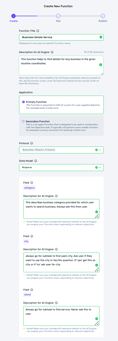Viewport: 118px width, 341px height.
Task: Click the info icon next to category Field label
Action: 32,183
